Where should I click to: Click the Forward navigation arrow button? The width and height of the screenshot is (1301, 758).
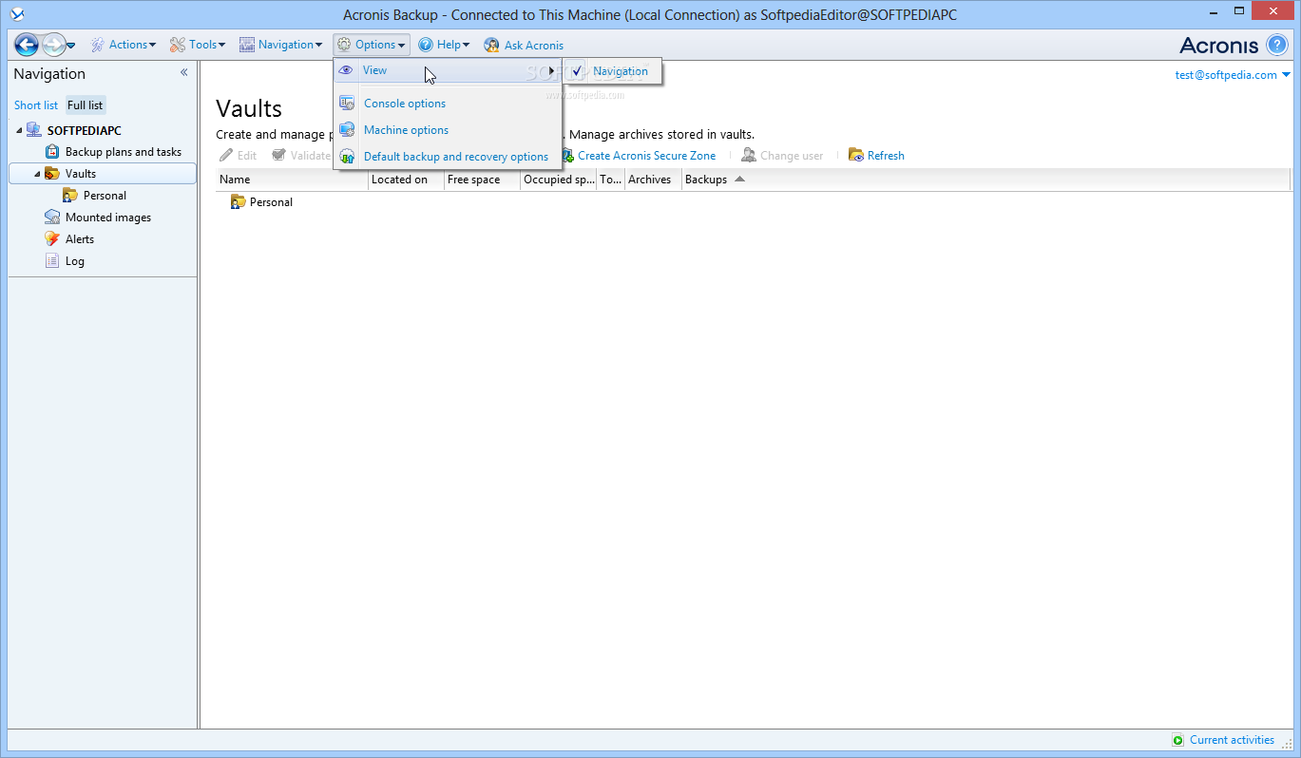pyautogui.click(x=53, y=45)
